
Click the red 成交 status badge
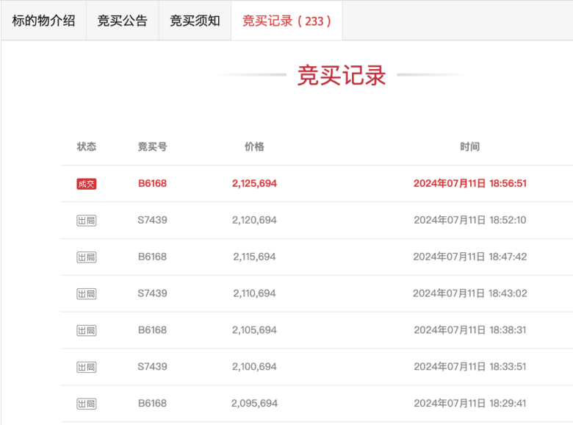click(x=87, y=184)
